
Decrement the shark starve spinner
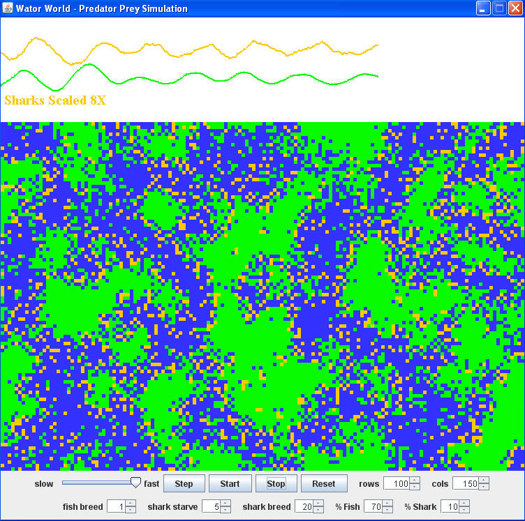[x=225, y=510]
